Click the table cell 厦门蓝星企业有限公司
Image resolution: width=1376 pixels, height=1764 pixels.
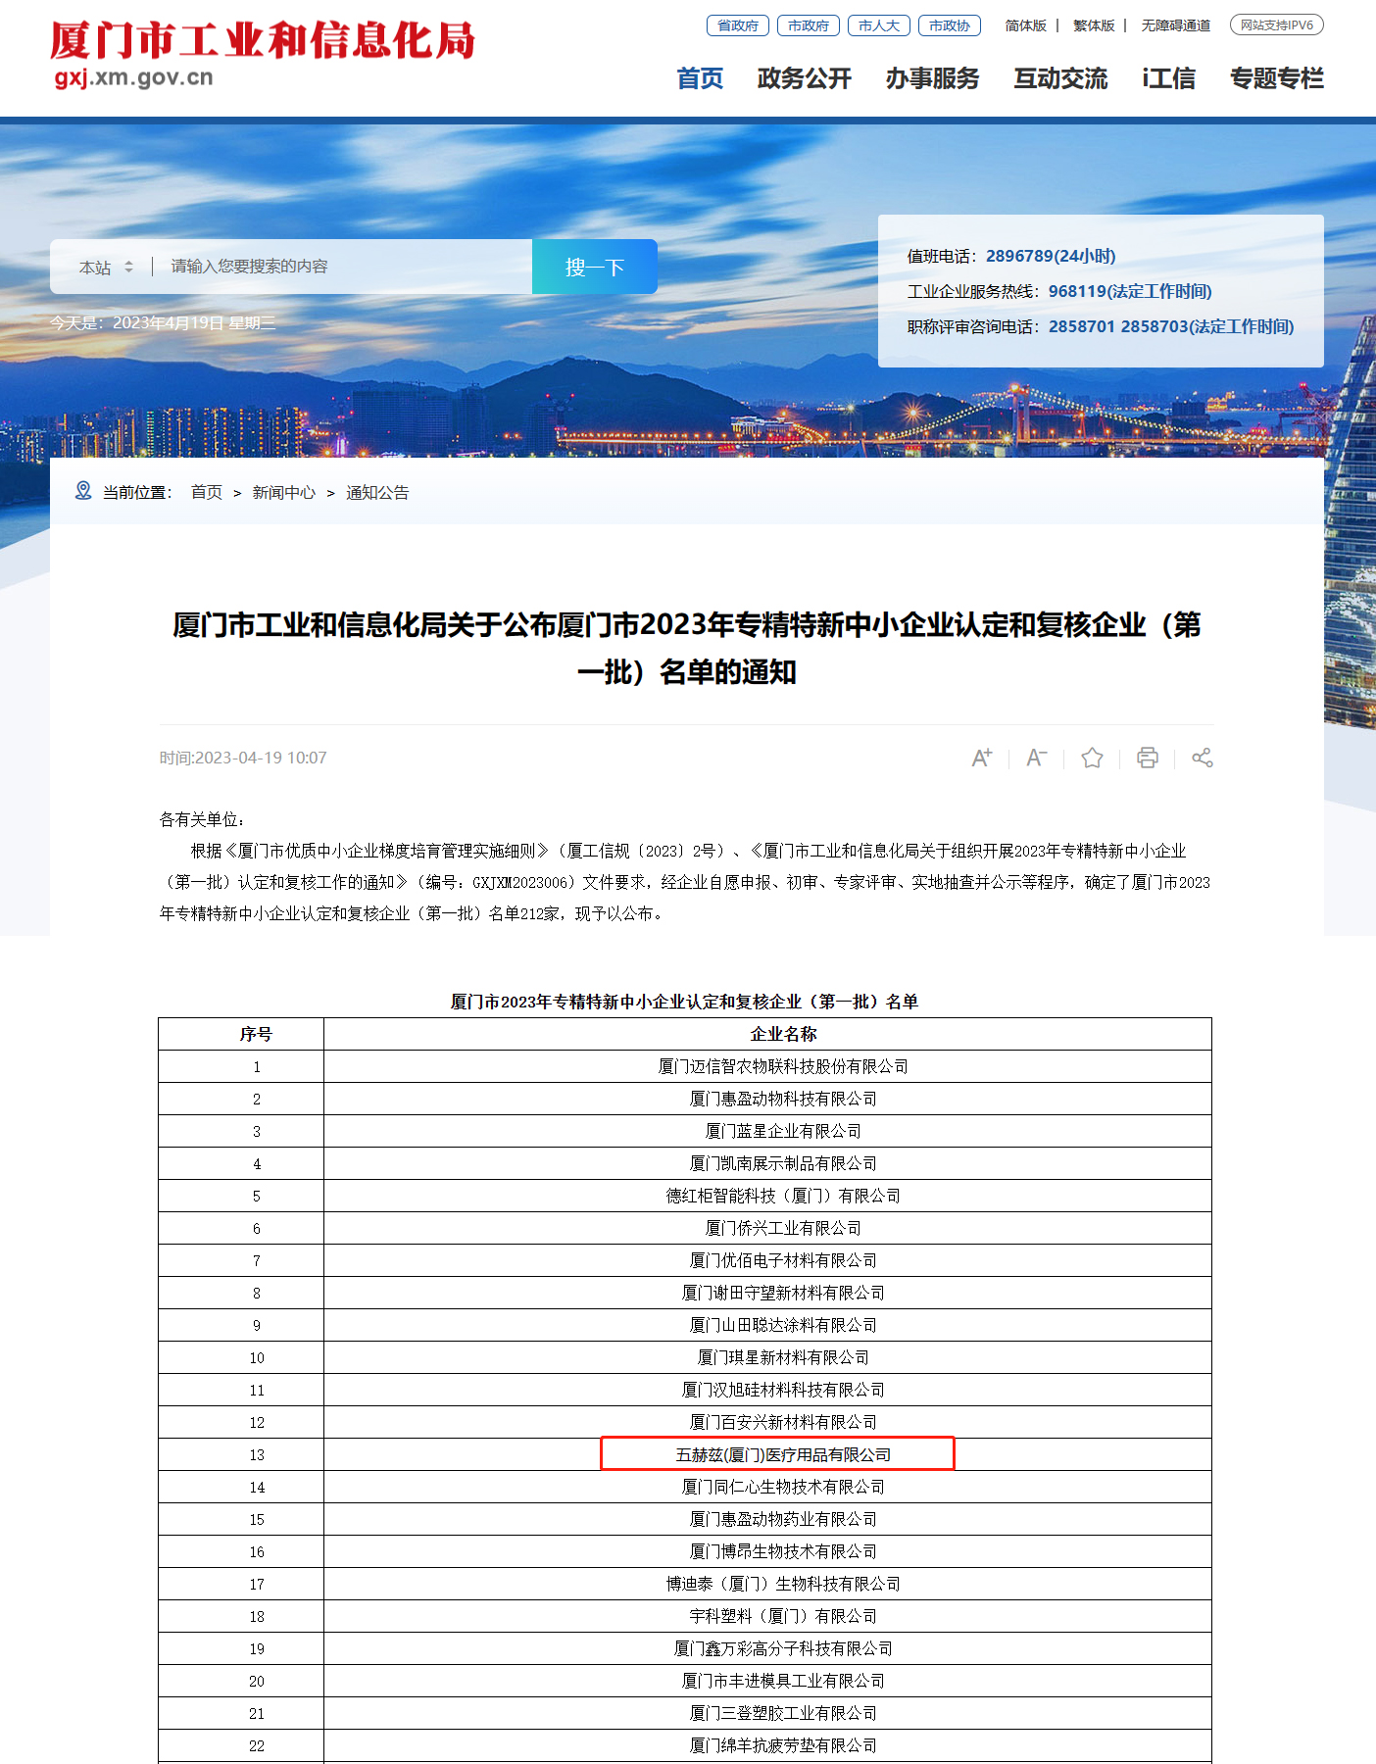coord(767,1131)
